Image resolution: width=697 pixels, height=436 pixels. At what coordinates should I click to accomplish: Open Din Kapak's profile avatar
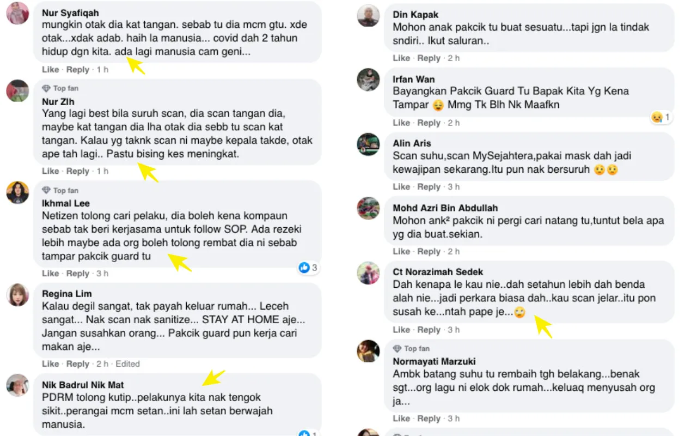click(x=368, y=16)
